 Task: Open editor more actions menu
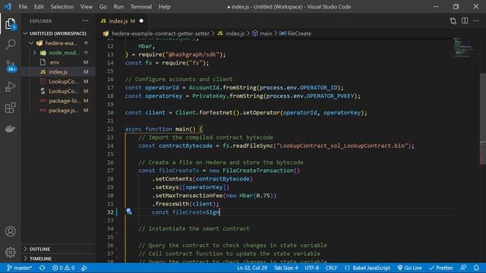(476, 20)
